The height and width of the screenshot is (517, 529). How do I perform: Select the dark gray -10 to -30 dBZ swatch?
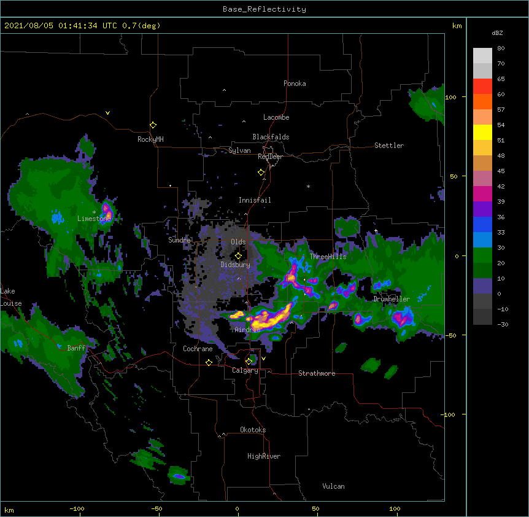(x=482, y=317)
